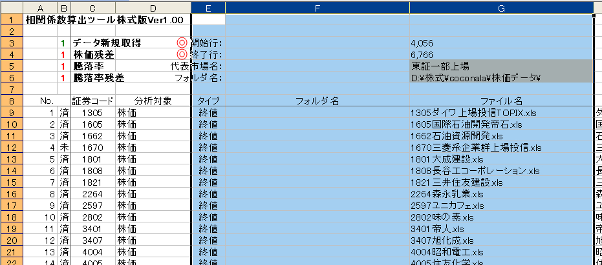Click the 騰落率残差 cell

(x=99, y=78)
